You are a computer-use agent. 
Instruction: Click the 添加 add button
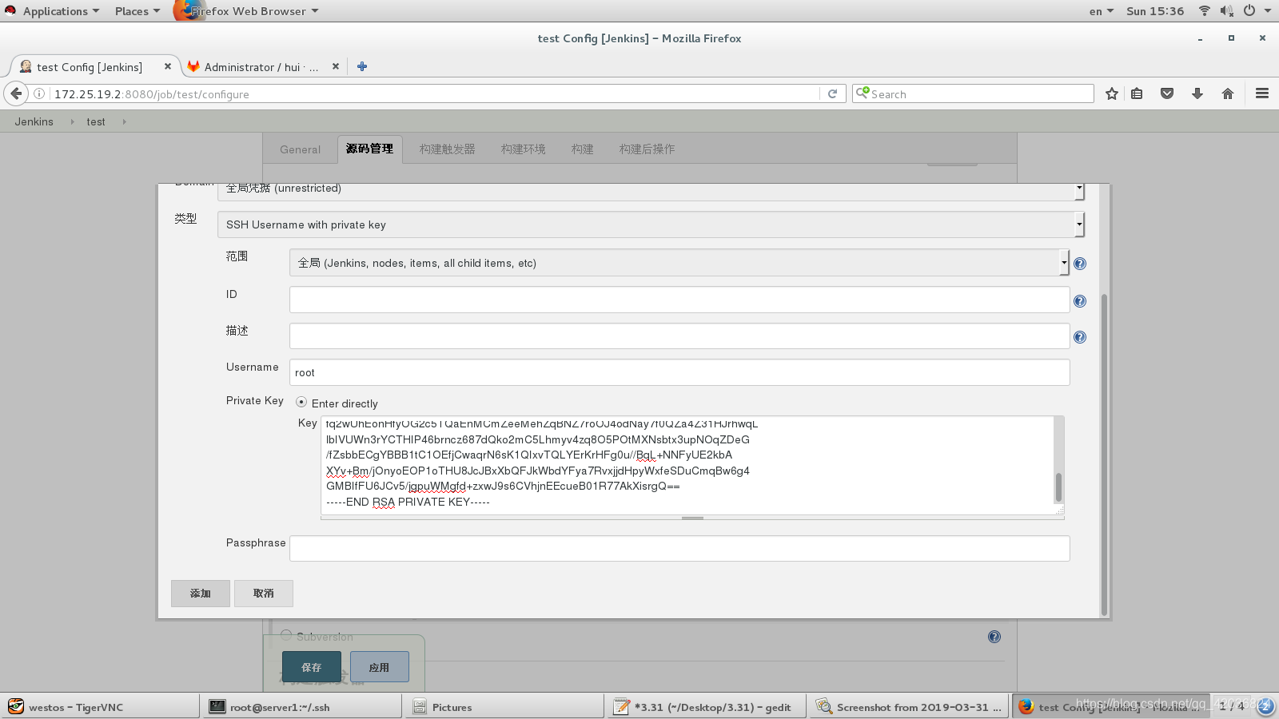[x=201, y=594]
